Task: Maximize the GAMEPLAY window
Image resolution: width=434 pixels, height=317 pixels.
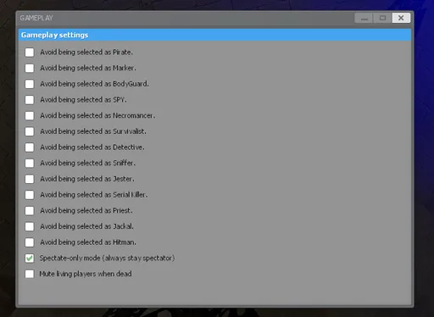Action: (382, 18)
